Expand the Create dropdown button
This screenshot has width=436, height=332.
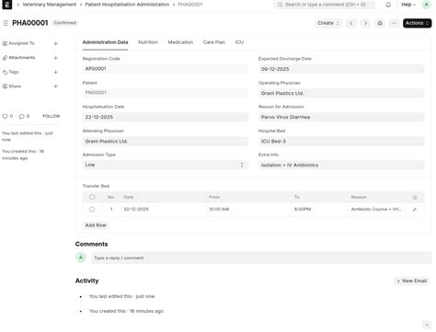click(x=328, y=23)
